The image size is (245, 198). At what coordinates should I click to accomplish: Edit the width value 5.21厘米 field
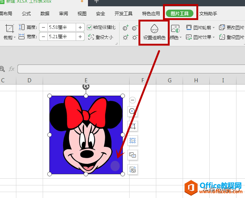coord(62,37)
